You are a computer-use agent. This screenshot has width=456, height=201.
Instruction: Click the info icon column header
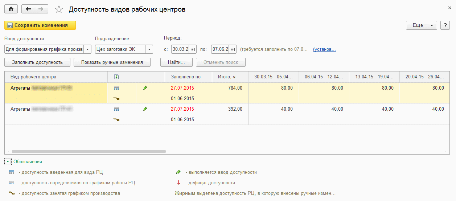coord(116,77)
